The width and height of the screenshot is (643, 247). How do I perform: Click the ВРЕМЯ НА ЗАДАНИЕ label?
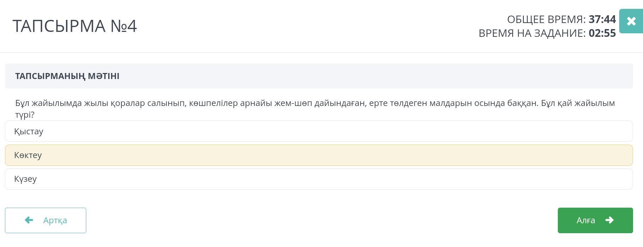click(x=532, y=33)
